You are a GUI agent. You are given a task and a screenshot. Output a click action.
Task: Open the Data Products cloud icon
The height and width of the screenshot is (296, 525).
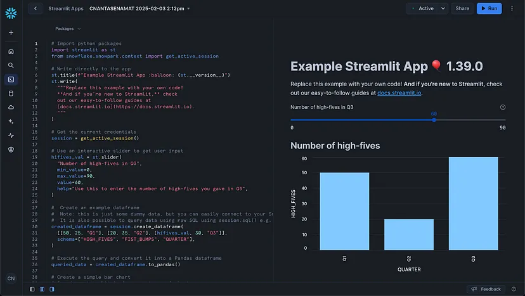pos(11,108)
